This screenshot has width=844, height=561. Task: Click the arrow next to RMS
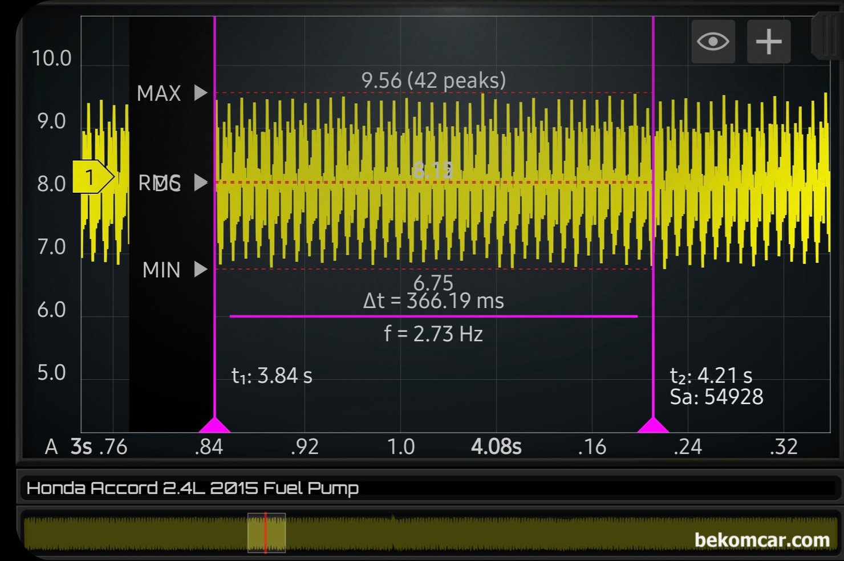coord(200,182)
